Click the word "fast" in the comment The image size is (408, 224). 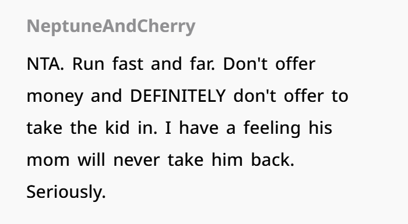coord(128,63)
